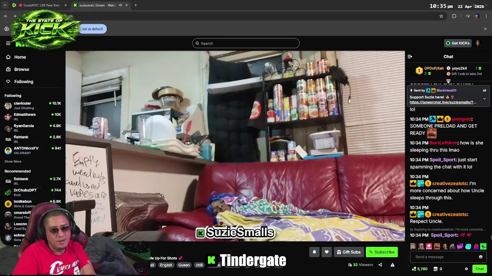The width and height of the screenshot is (492, 276).
Task: Follow channel with heart button
Action: click(x=327, y=252)
